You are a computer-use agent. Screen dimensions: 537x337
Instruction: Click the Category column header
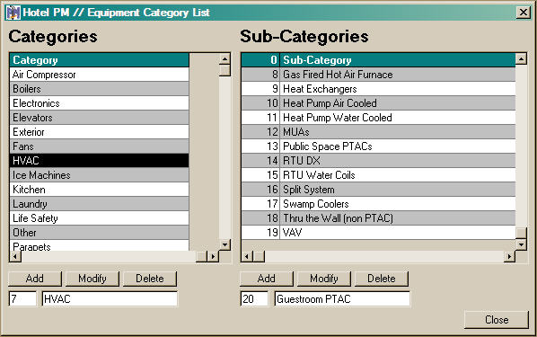tap(100, 60)
